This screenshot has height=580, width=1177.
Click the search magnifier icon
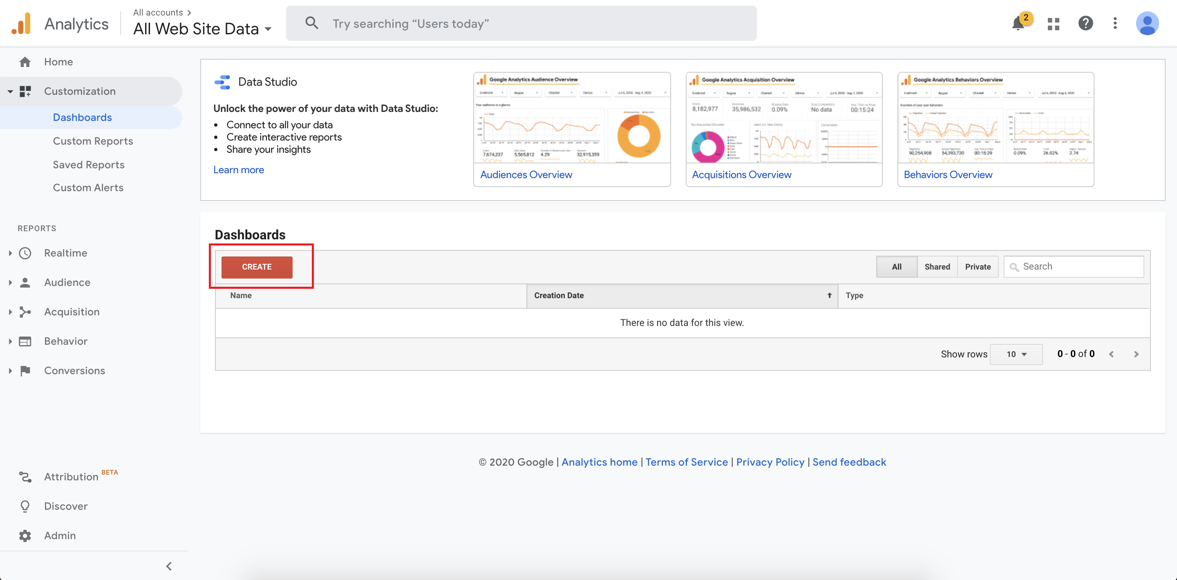pos(311,23)
